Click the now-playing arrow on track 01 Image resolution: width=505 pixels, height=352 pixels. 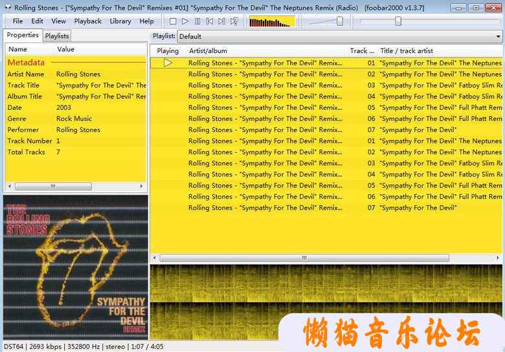tap(168, 63)
